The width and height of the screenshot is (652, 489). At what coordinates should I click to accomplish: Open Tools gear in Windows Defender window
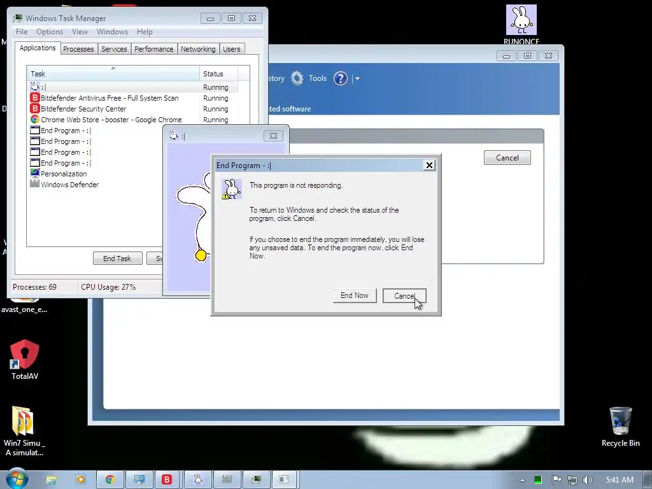pyautogui.click(x=297, y=78)
